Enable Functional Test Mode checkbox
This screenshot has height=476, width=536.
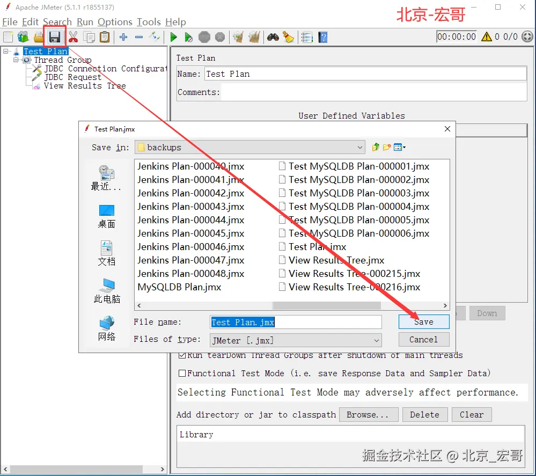tap(182, 373)
